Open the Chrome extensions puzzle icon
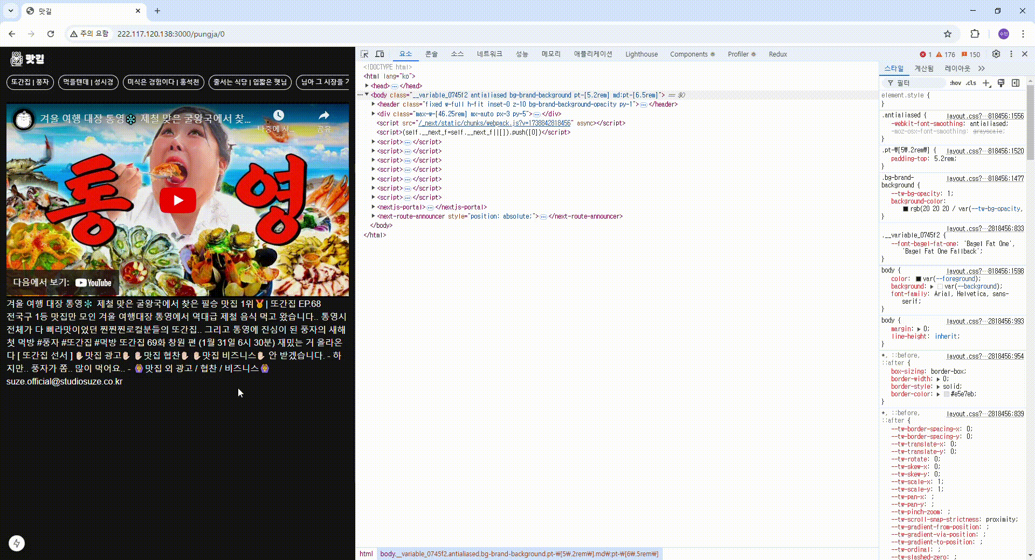This screenshot has height=560, width=1035. click(975, 34)
